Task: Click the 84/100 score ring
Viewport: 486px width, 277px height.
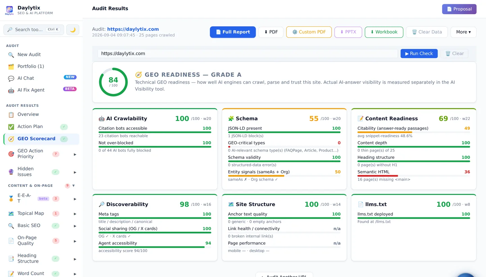Action: coord(113,82)
